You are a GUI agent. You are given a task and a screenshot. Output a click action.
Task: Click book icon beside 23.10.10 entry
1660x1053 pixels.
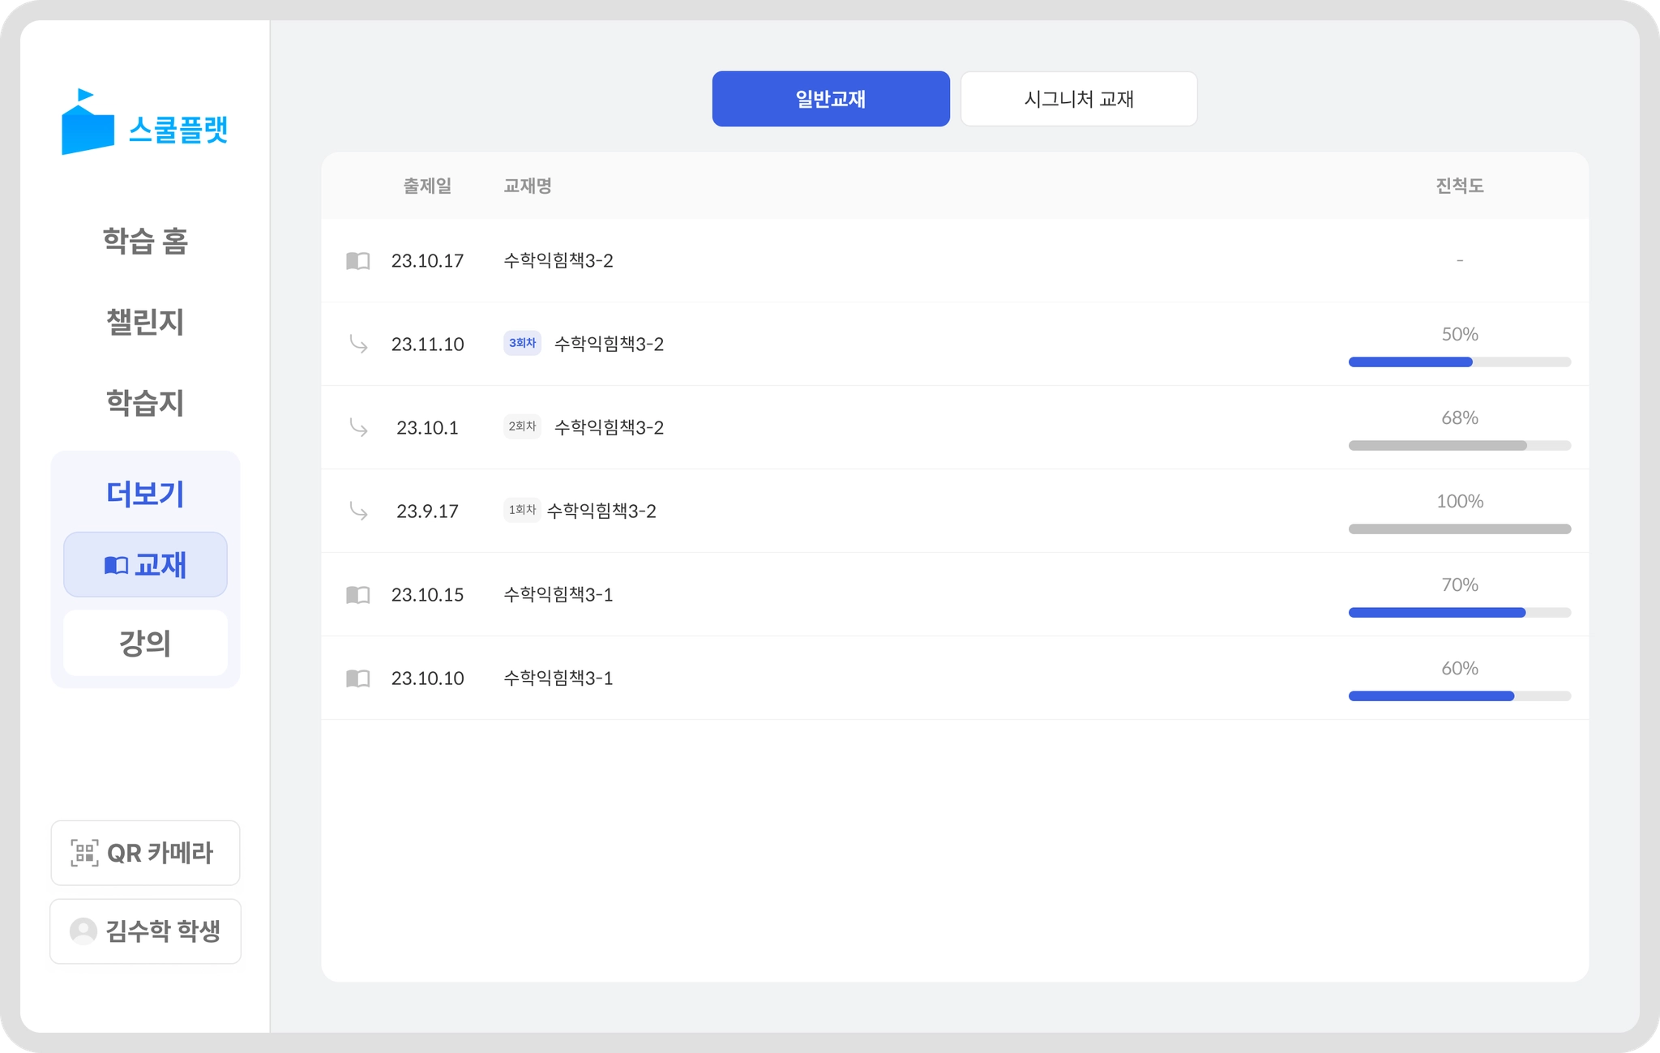pos(357,678)
